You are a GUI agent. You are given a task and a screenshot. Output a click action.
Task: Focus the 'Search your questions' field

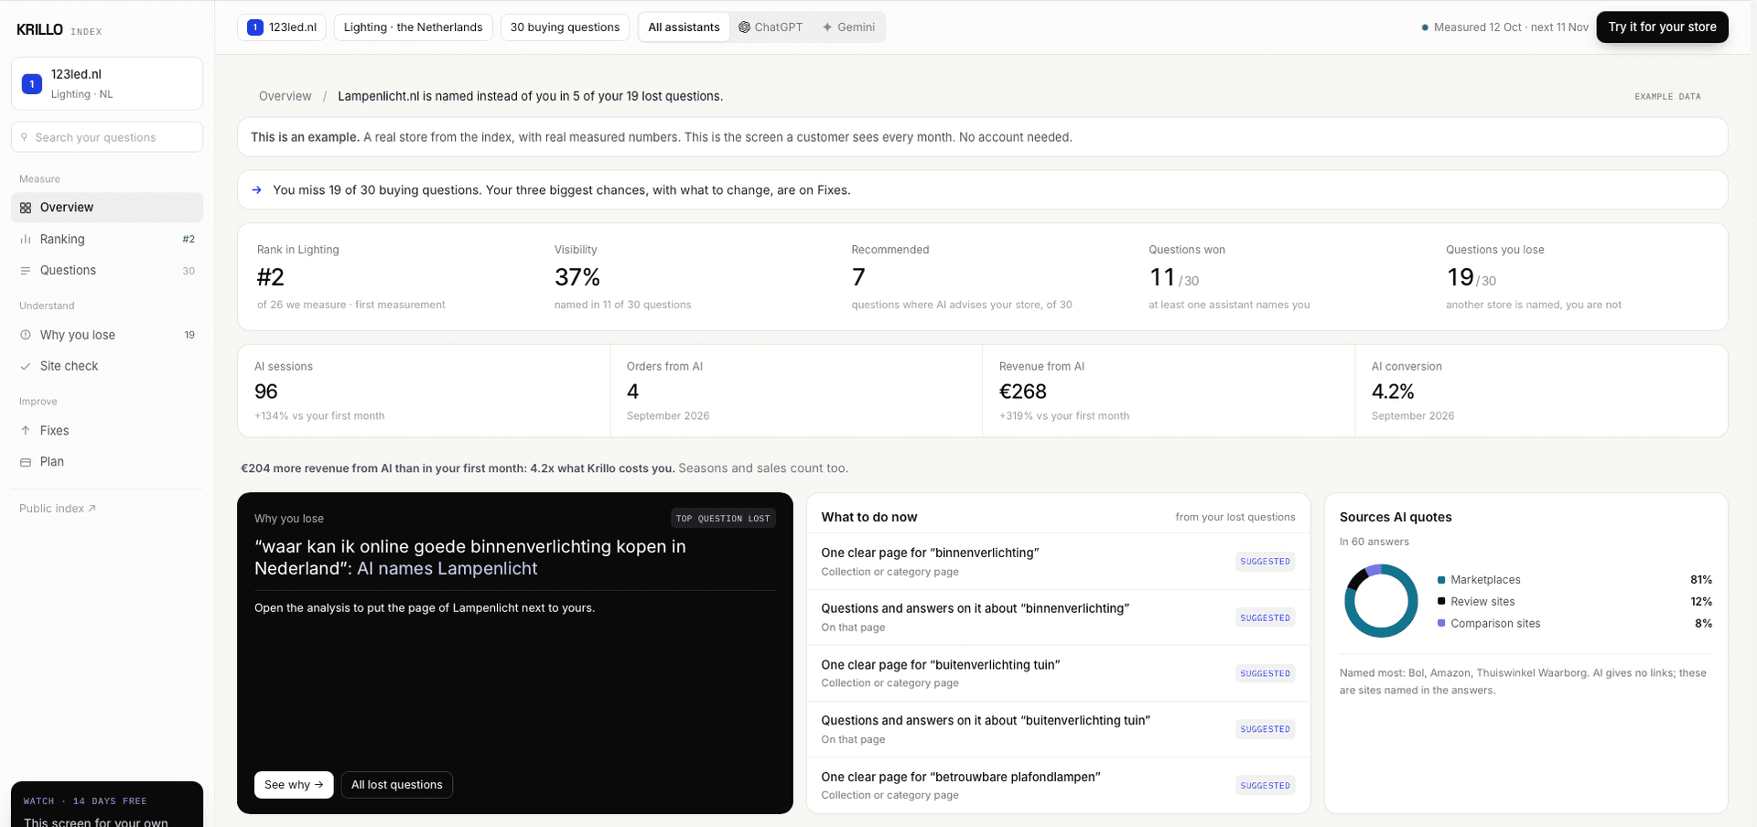[x=107, y=137]
